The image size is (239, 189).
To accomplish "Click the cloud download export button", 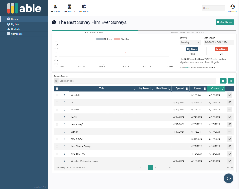I will point(223,81).
